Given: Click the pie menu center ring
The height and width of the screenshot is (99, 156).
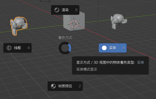Looking at the screenshot, I should [x=65, y=48].
